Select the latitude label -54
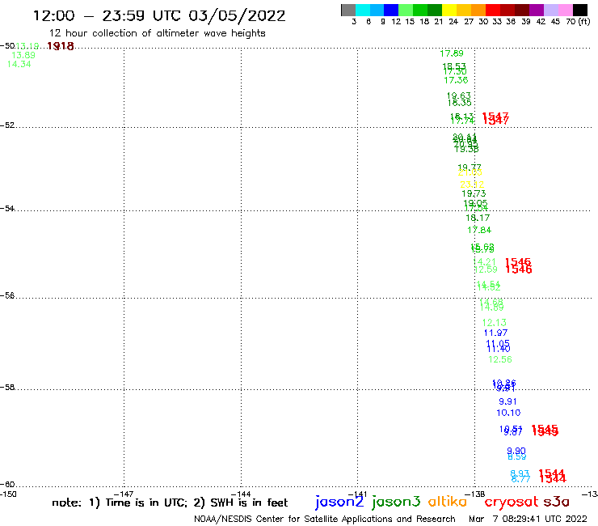 (7, 209)
